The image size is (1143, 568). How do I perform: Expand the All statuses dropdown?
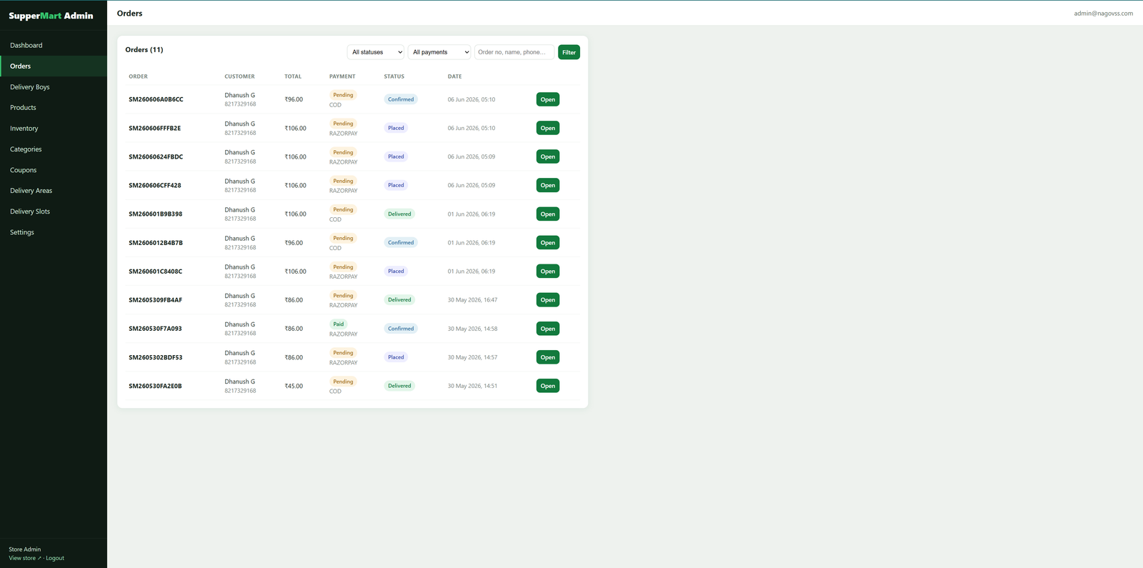pyautogui.click(x=376, y=52)
